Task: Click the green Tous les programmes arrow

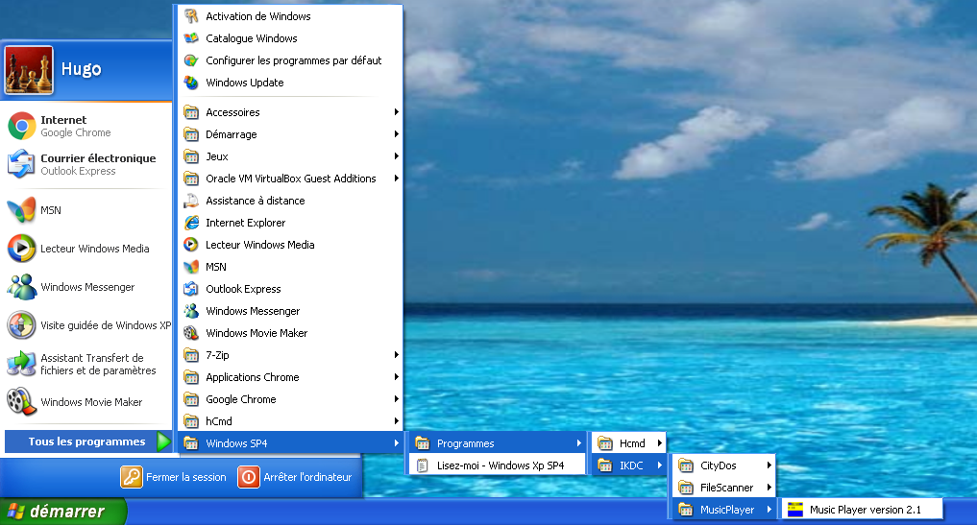Action: [x=163, y=441]
